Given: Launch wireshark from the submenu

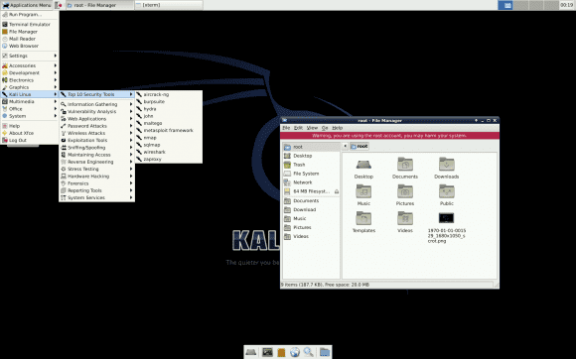Looking at the screenshot, I should tap(169, 152).
